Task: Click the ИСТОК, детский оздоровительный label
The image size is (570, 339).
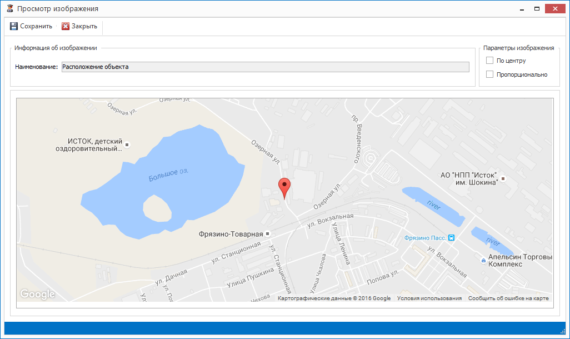Action: (x=89, y=144)
